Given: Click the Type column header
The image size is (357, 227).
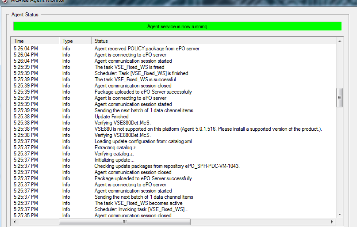Looking at the screenshot, I should [x=75, y=41].
